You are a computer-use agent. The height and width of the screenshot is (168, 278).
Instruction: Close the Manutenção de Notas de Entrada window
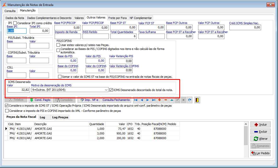pos(270,5)
